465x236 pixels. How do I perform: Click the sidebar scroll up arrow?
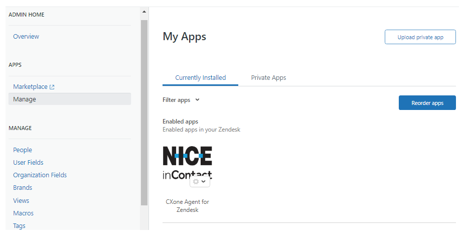(x=144, y=12)
